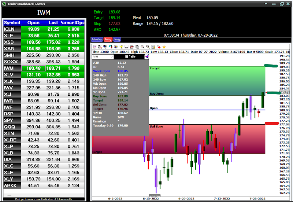Image resolution: width=293 pixels, height=202 pixels.
Task: Click the pie chart color icon
Action: point(116,47)
